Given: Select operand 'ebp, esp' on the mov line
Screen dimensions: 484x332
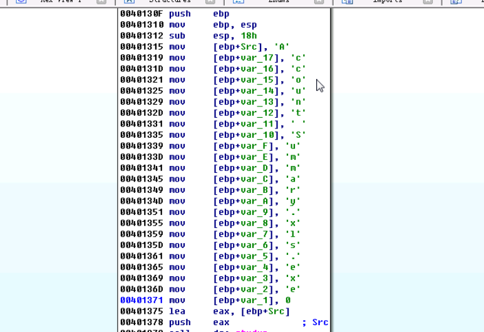Looking at the screenshot, I should click(x=235, y=25).
